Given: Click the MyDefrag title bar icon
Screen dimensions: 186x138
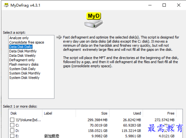Looking at the screenshot, I should point(6,5).
